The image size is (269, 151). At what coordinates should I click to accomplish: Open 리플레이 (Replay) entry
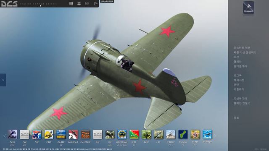(239, 89)
